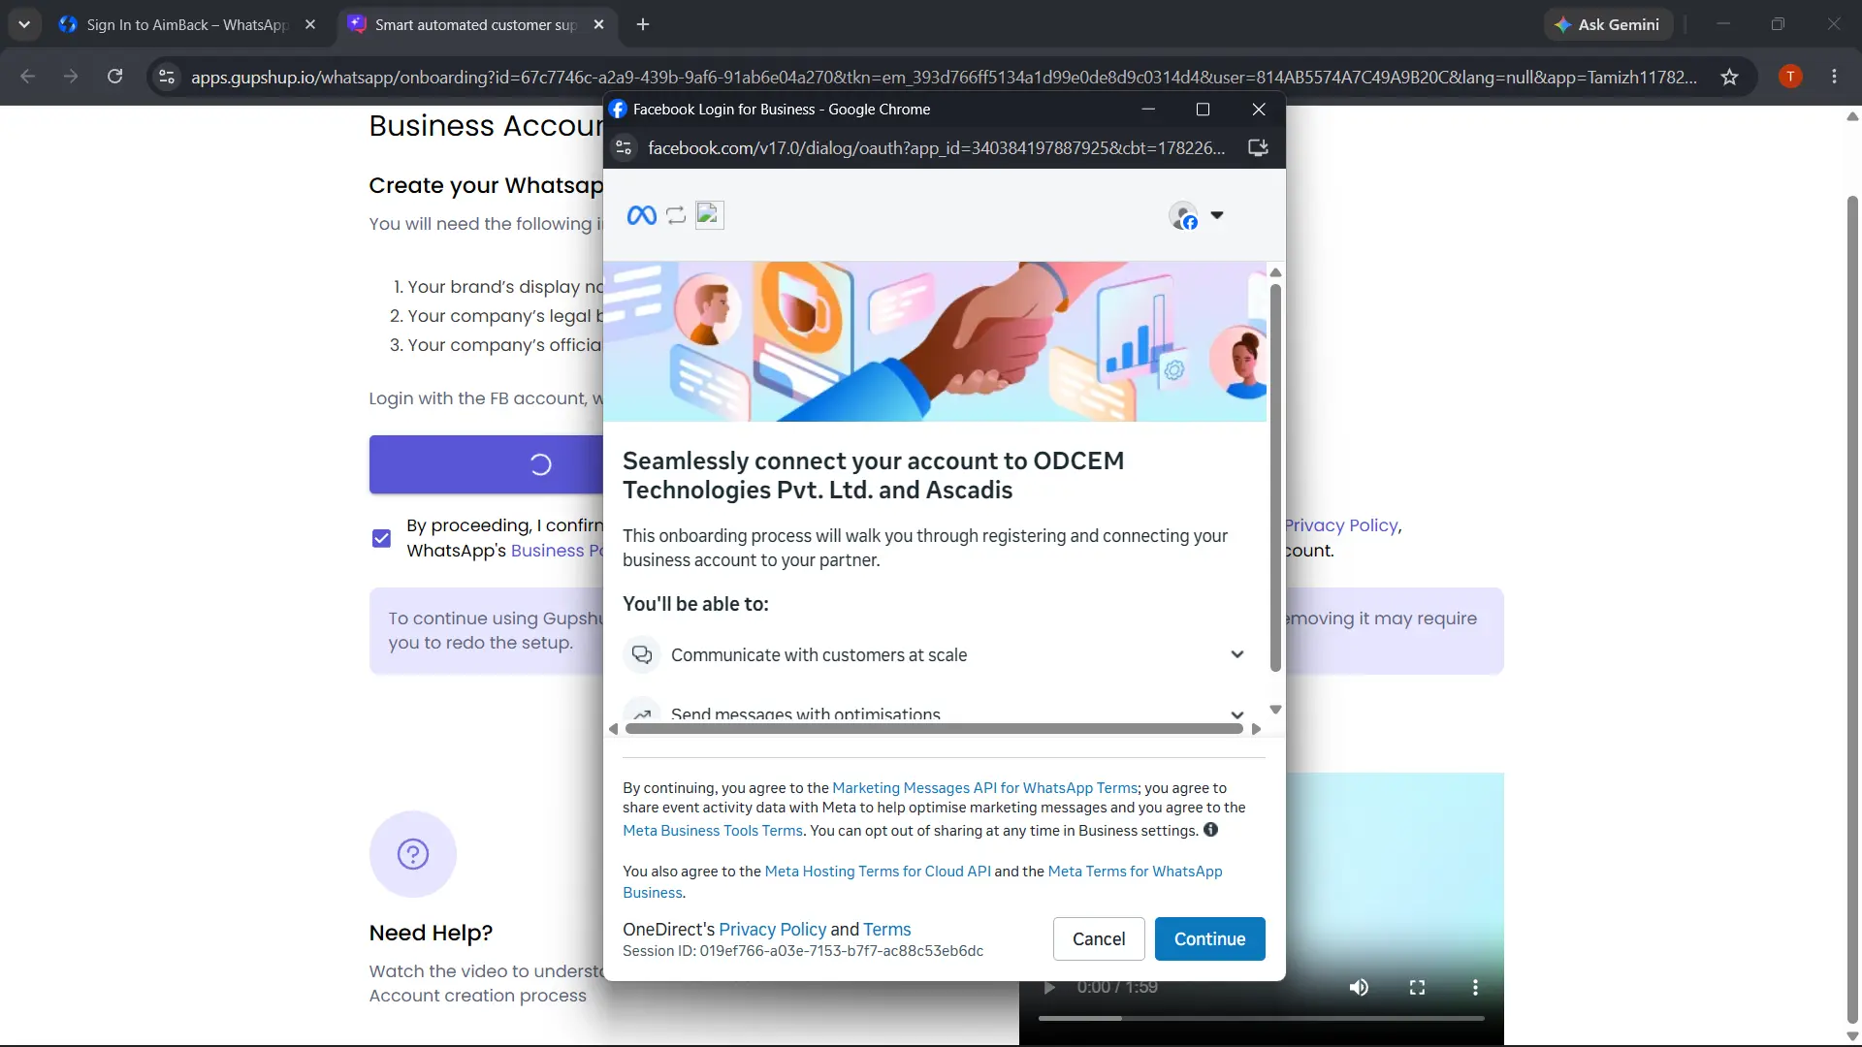This screenshot has height=1047, width=1862.
Task: Click the blue Continue button
Action: coord(1209,938)
